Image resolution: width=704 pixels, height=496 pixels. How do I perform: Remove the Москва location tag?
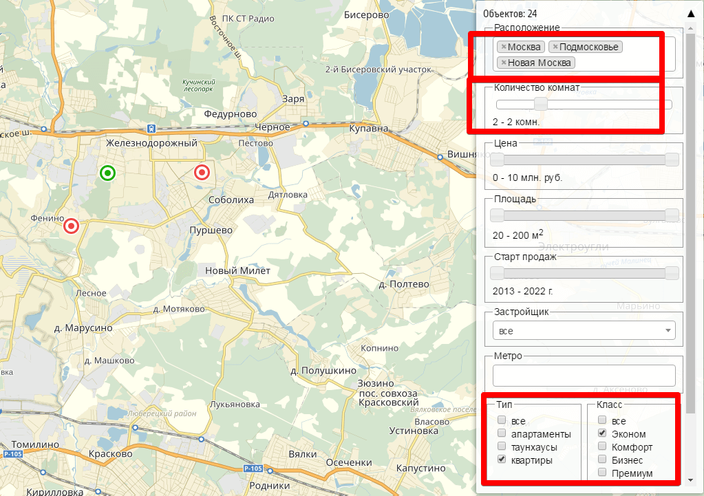click(x=503, y=47)
